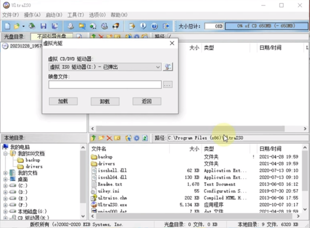
Task: Expand the 桌面 tree node
Action: pyautogui.click(x=6, y=180)
